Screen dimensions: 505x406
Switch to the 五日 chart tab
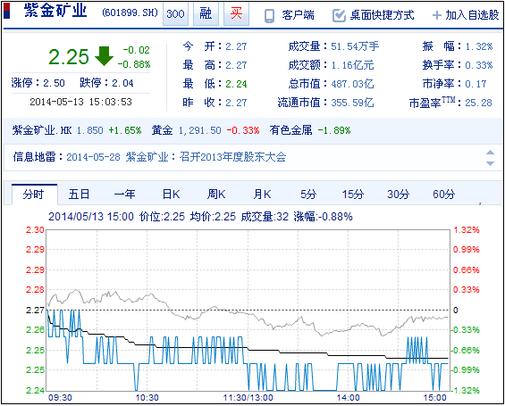[79, 195]
